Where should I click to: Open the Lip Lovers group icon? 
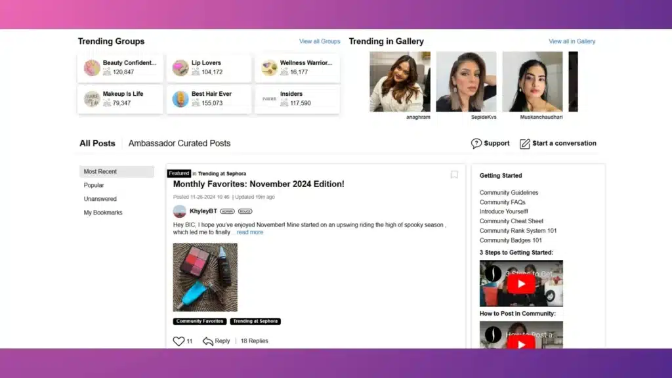180,67
